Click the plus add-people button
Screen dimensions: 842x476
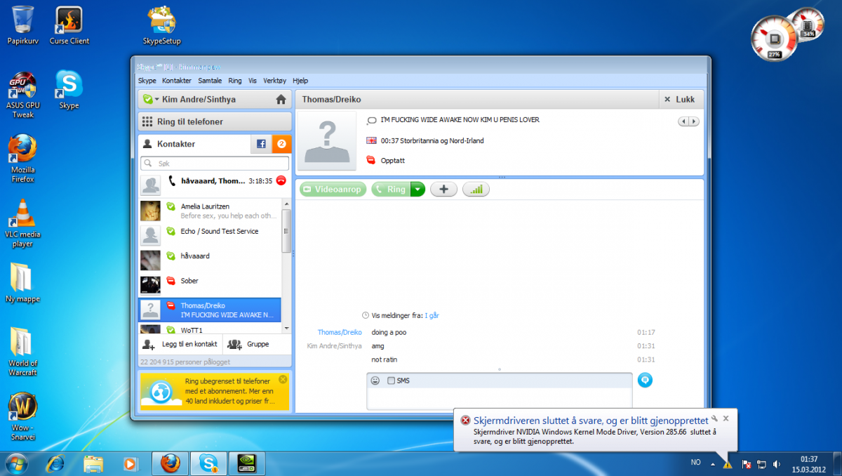click(x=443, y=190)
